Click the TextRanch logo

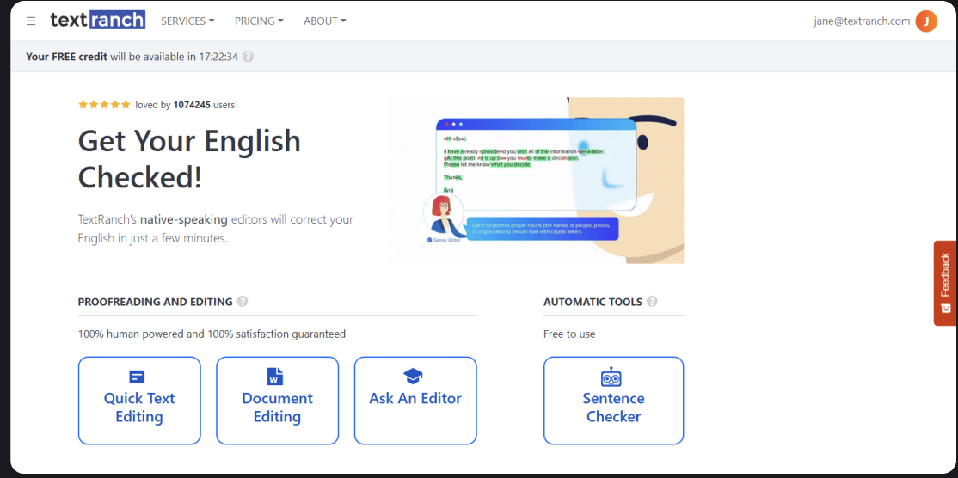coord(98,20)
